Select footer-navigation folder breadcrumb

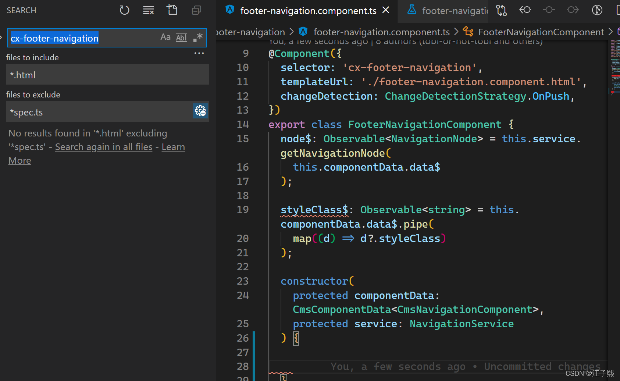pyautogui.click(x=250, y=32)
